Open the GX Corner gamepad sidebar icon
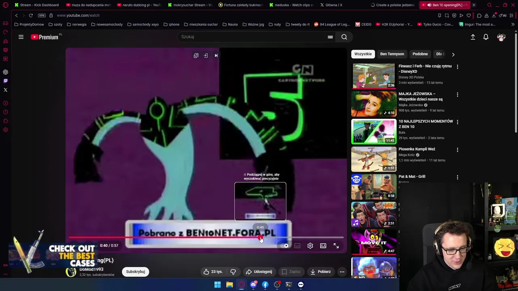This screenshot has width=518, height=291. 6,23
